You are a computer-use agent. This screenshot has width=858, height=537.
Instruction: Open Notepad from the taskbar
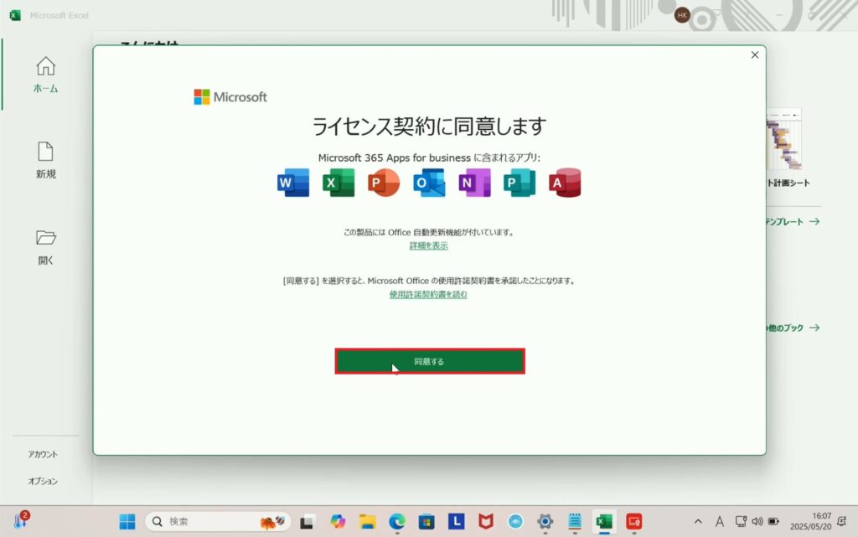[575, 522]
